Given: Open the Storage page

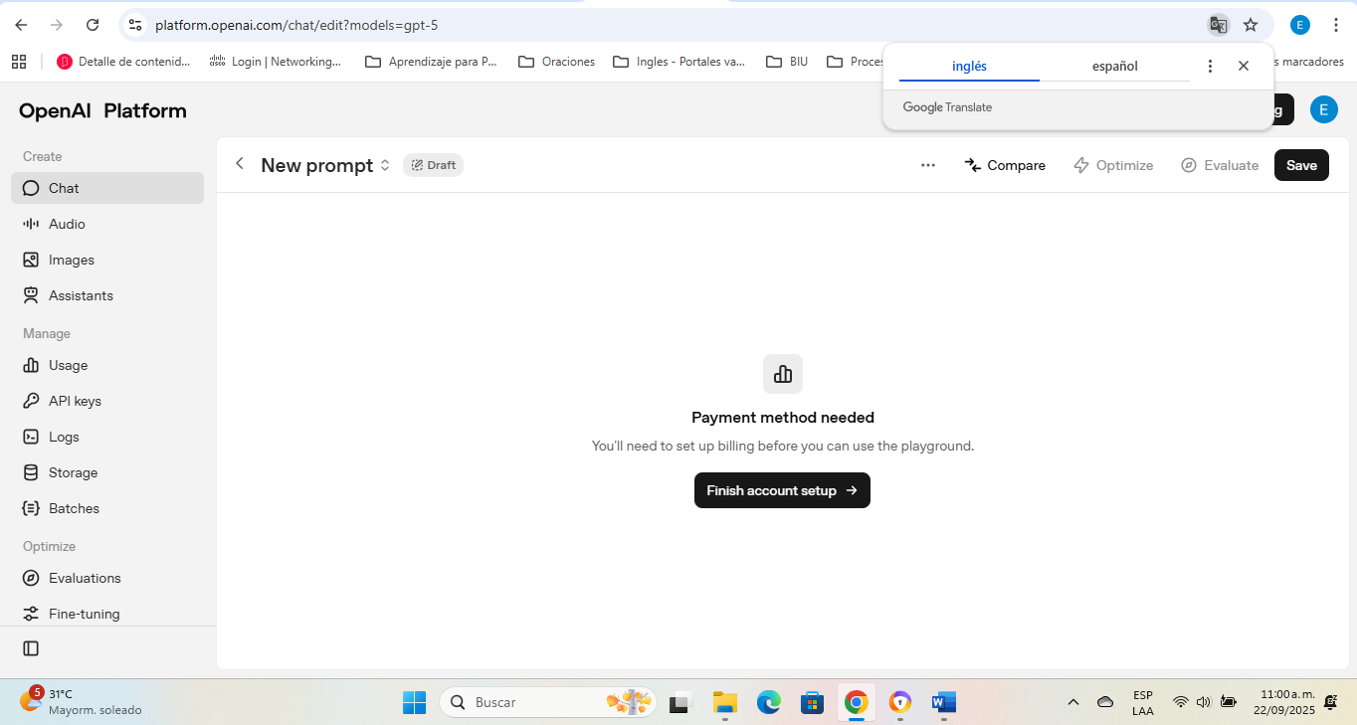Looking at the screenshot, I should 107,472.
